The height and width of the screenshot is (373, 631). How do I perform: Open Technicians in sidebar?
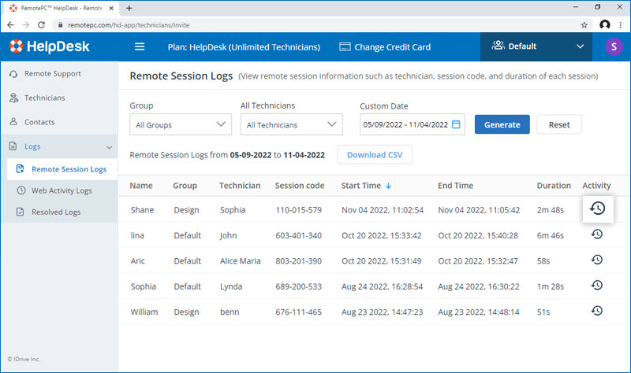click(44, 98)
